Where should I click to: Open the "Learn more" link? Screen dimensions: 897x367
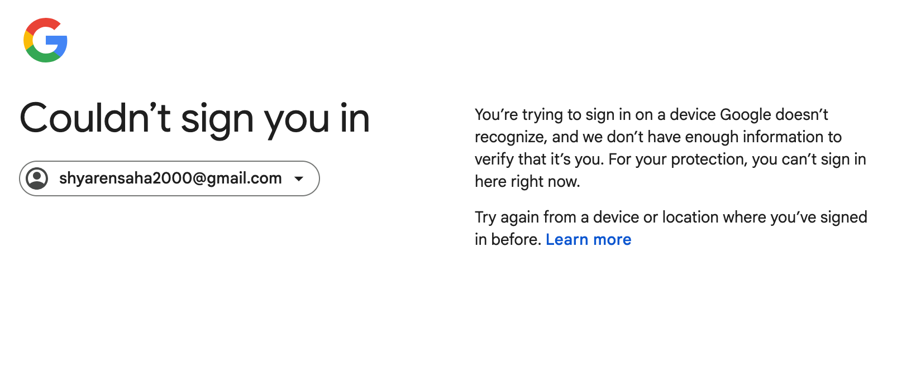coord(588,239)
